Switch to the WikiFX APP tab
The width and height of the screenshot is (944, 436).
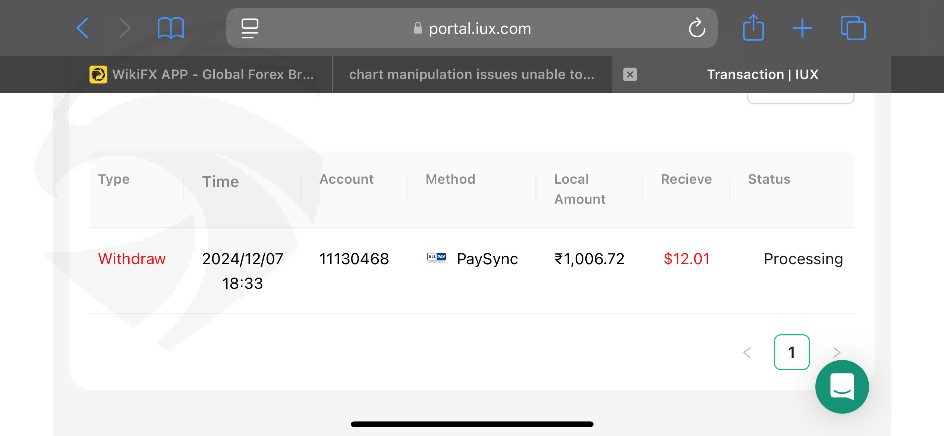[202, 75]
